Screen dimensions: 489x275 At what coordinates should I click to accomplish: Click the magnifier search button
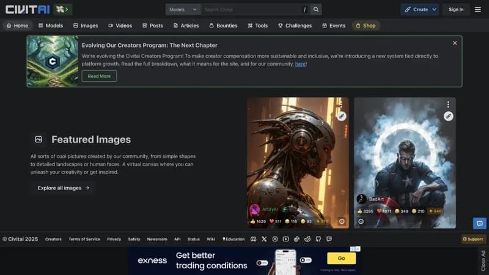(x=316, y=9)
